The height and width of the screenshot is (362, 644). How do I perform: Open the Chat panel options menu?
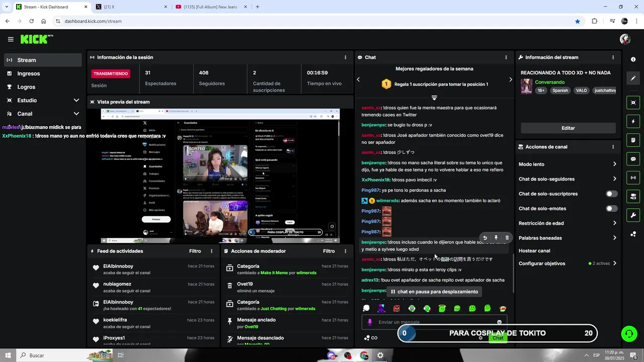(506, 57)
